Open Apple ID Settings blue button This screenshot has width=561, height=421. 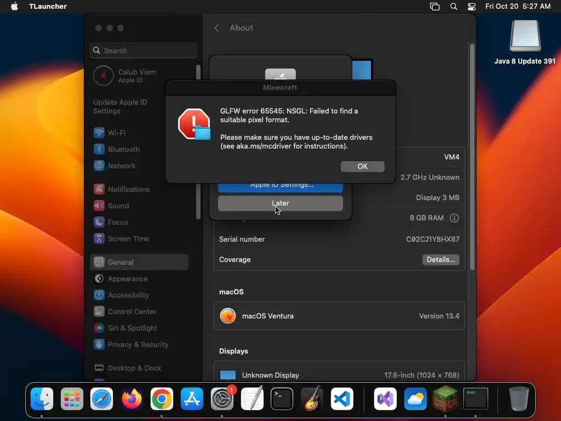(280, 187)
